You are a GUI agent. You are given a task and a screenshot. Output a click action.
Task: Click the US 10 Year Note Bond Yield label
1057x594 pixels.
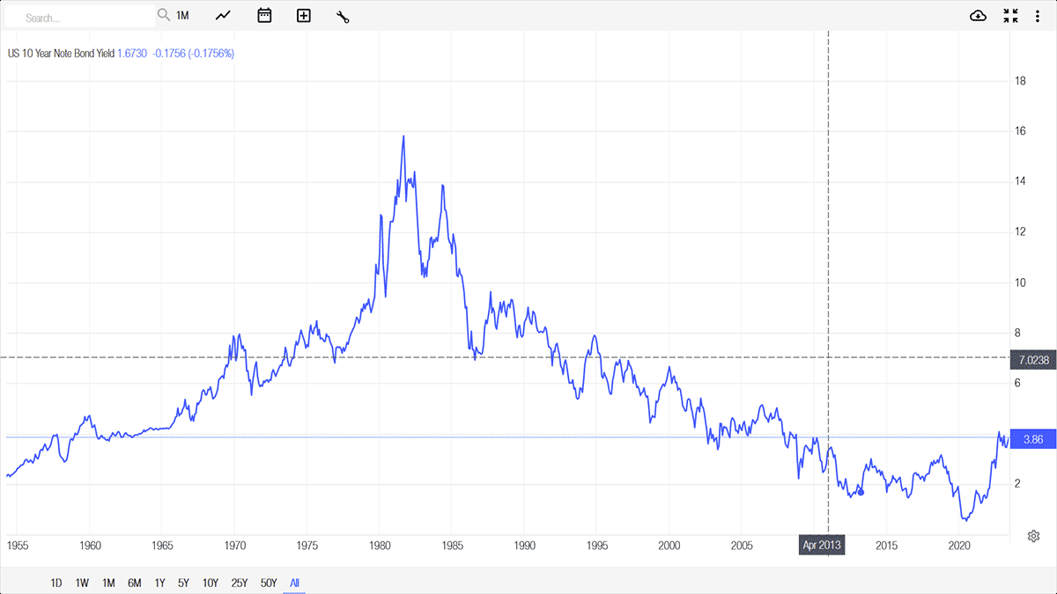click(61, 54)
